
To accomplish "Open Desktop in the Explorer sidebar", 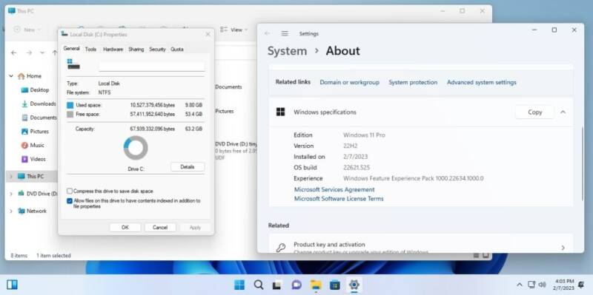I will tap(35, 89).
